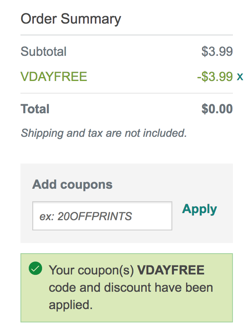This screenshot has height=335, width=251.
Task: Focus the coupon code input field
Action: 102,216
